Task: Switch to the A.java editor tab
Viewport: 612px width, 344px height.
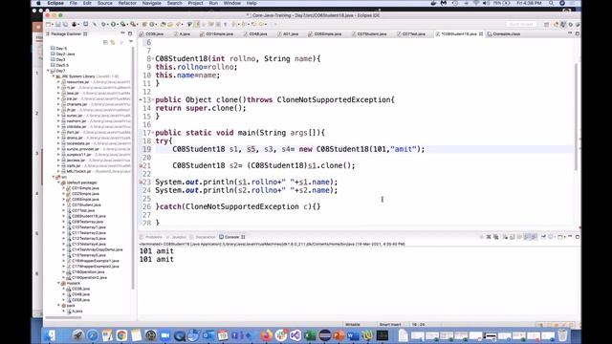Action: (183, 34)
